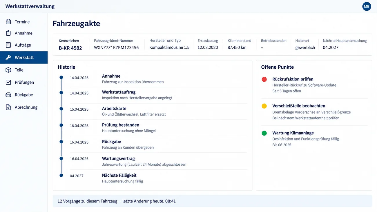Screen dimensions: 377x212
Task: Click the Offene Punkte panel heading
Action: [x=277, y=67]
